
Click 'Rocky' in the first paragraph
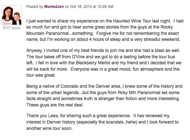click(x=167, y=27)
